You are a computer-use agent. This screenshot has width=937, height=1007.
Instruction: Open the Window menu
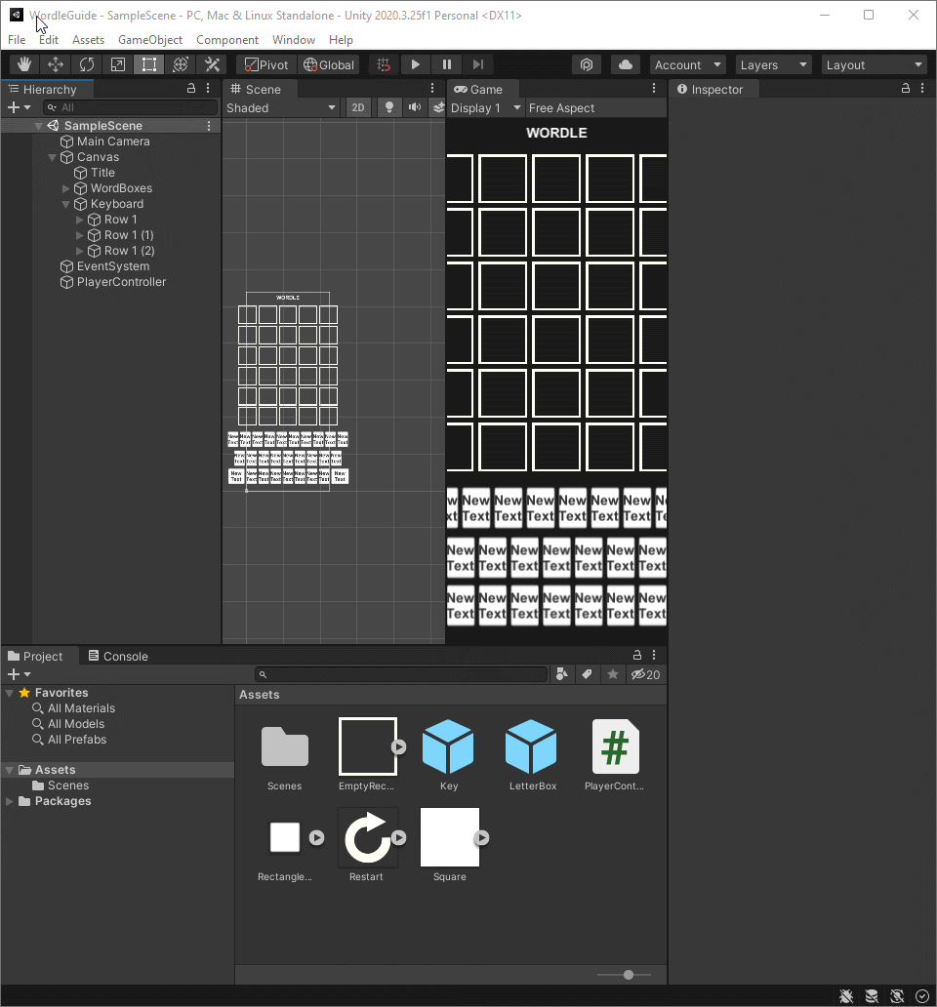[294, 40]
